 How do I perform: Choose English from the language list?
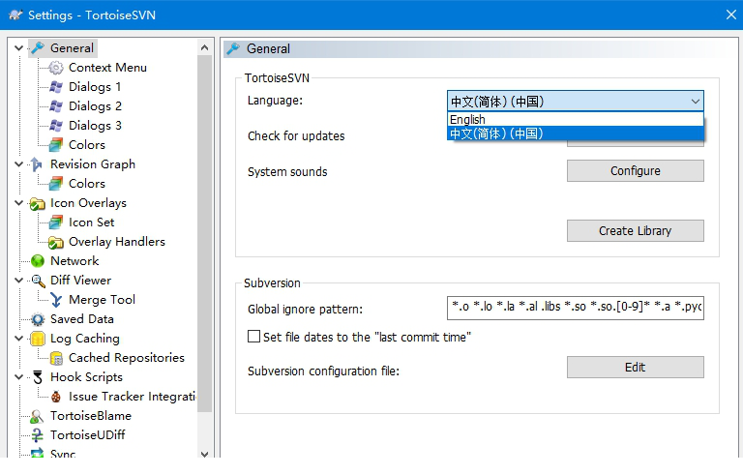[x=576, y=119]
